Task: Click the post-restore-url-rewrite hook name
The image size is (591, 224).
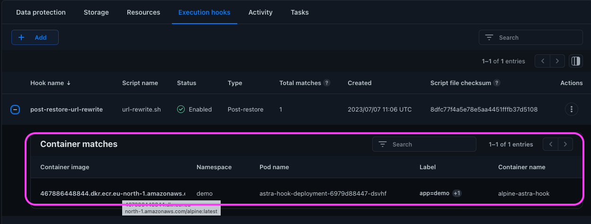Action: (66, 109)
